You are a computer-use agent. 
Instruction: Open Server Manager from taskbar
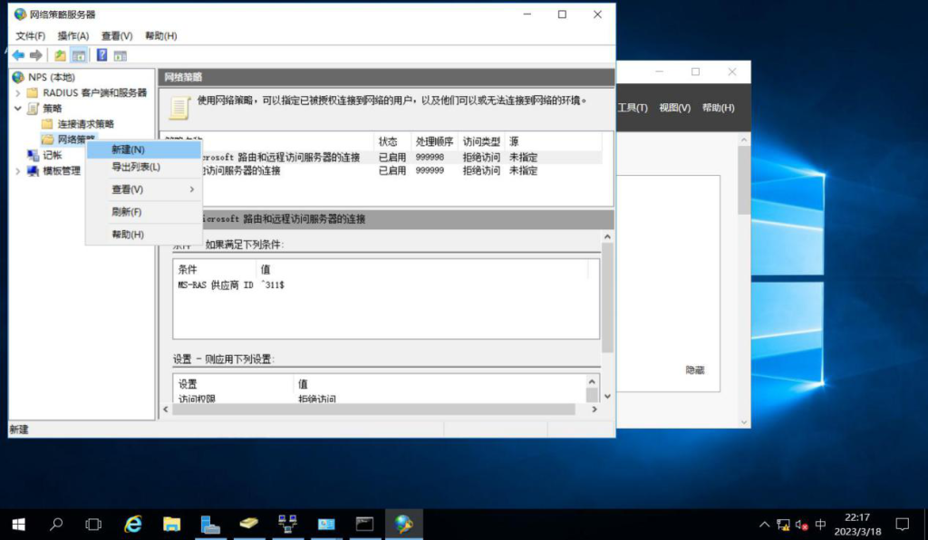[210, 524]
